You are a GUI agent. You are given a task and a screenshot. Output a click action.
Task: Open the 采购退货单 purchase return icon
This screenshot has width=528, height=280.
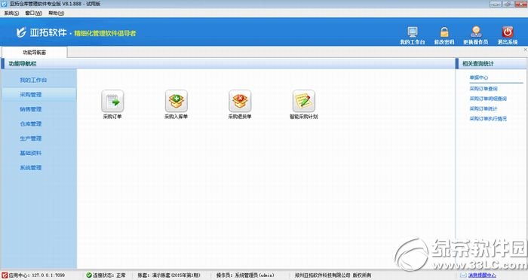point(240,101)
